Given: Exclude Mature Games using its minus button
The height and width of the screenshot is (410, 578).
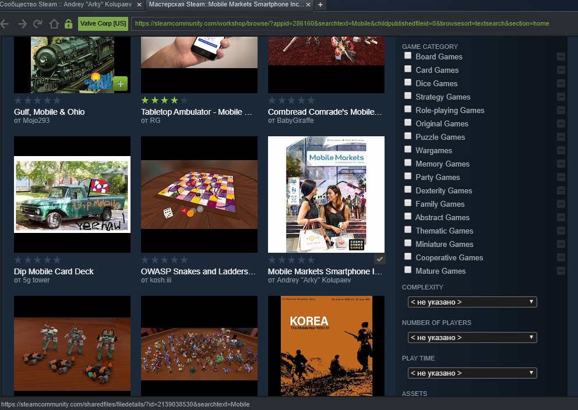Looking at the screenshot, I should 561,271.
